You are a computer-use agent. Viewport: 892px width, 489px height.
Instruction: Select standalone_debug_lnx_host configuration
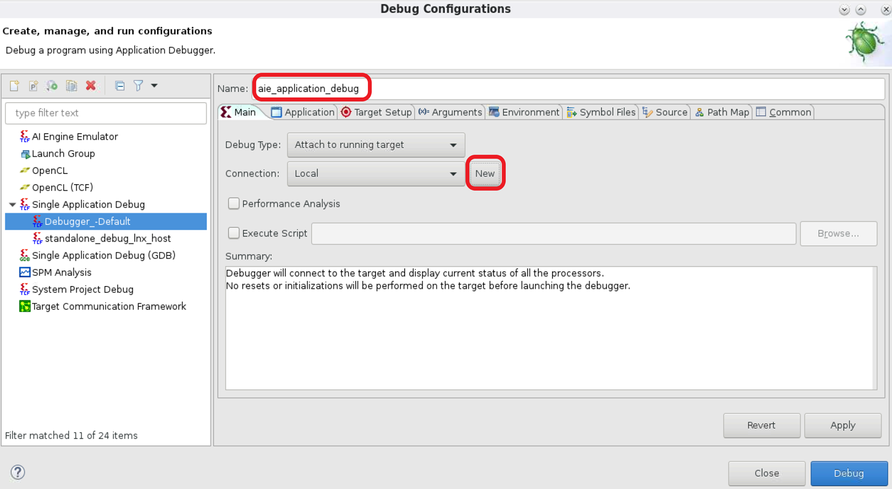pyautogui.click(x=107, y=239)
